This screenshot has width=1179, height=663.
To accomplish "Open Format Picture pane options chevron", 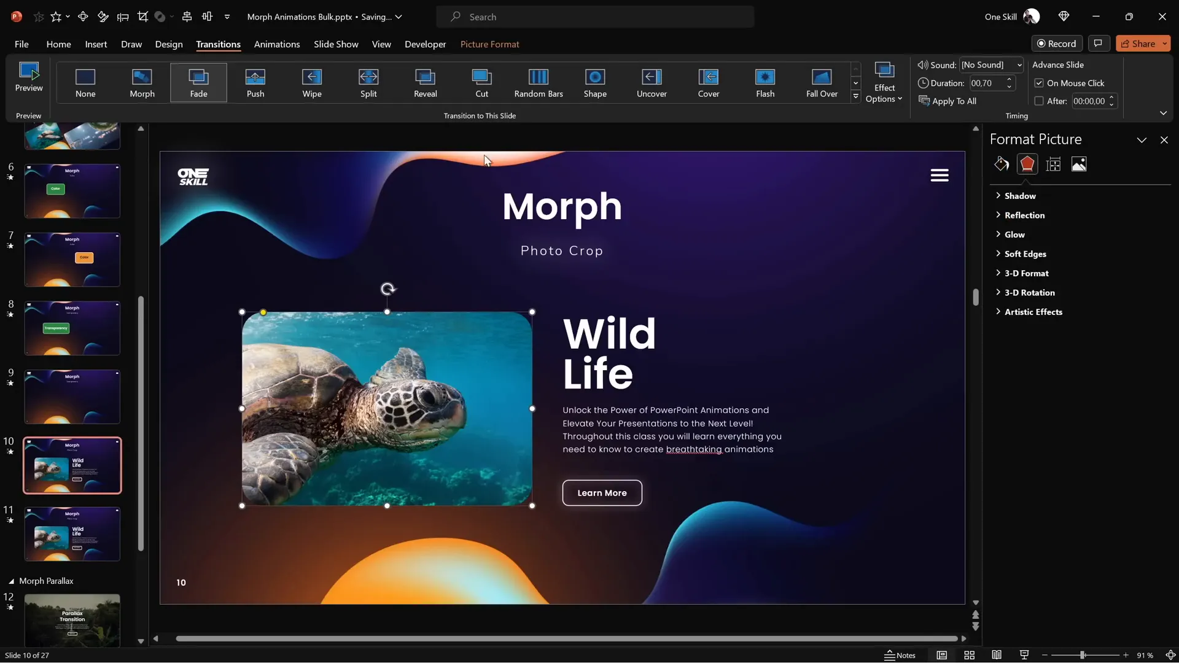I will (x=1142, y=140).
